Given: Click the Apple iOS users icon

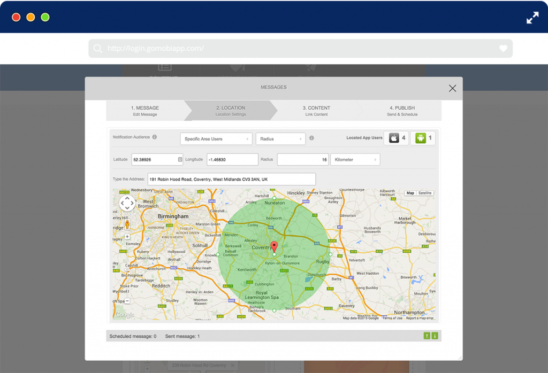Looking at the screenshot, I should point(394,138).
